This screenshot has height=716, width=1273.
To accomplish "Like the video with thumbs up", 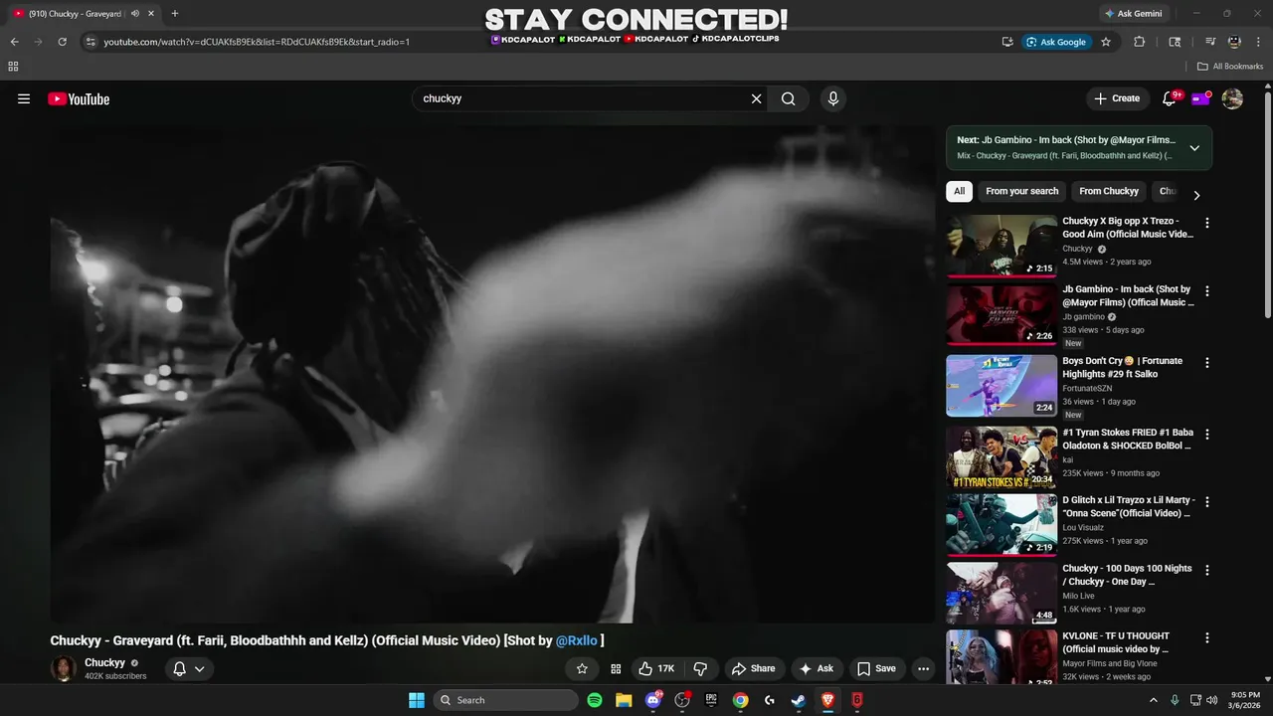I will 657,669.
